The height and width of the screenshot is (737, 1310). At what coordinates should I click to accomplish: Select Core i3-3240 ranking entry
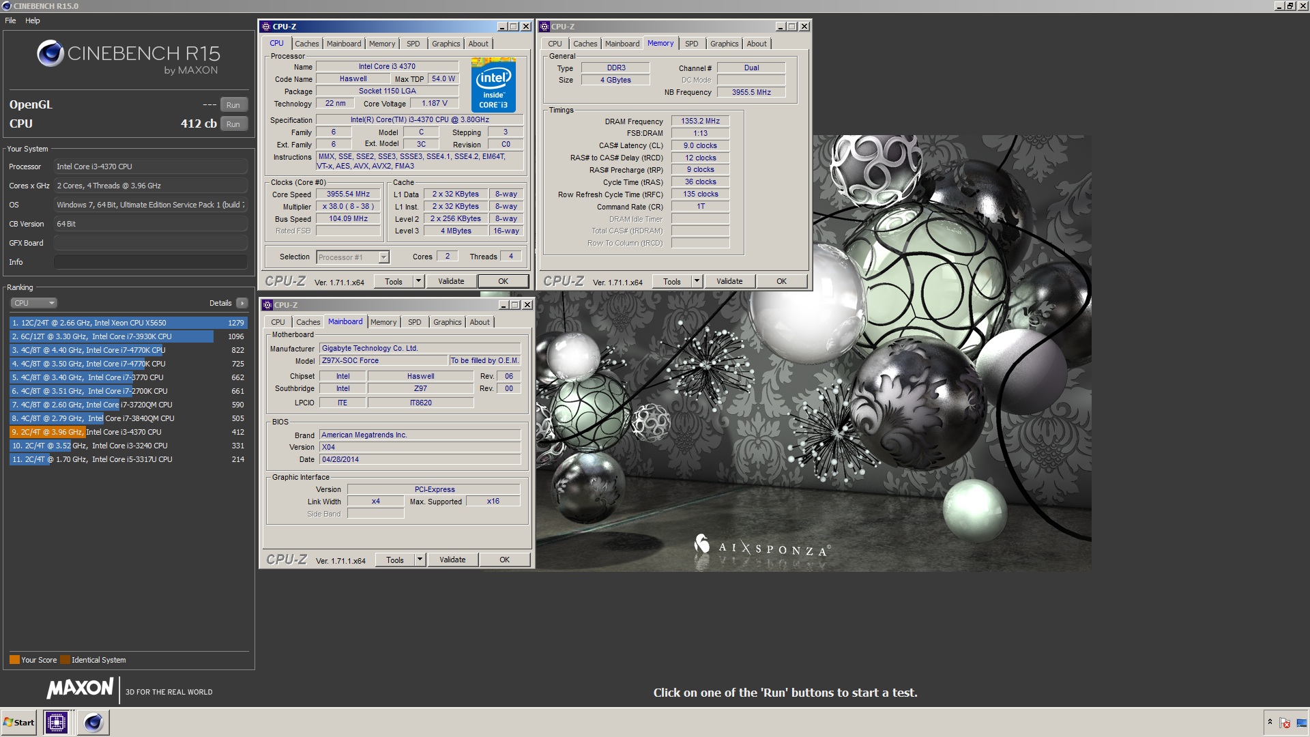[128, 446]
